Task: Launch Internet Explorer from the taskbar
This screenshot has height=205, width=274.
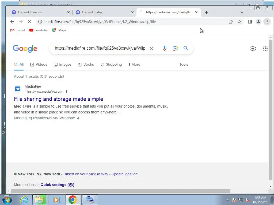Action: 24,200
